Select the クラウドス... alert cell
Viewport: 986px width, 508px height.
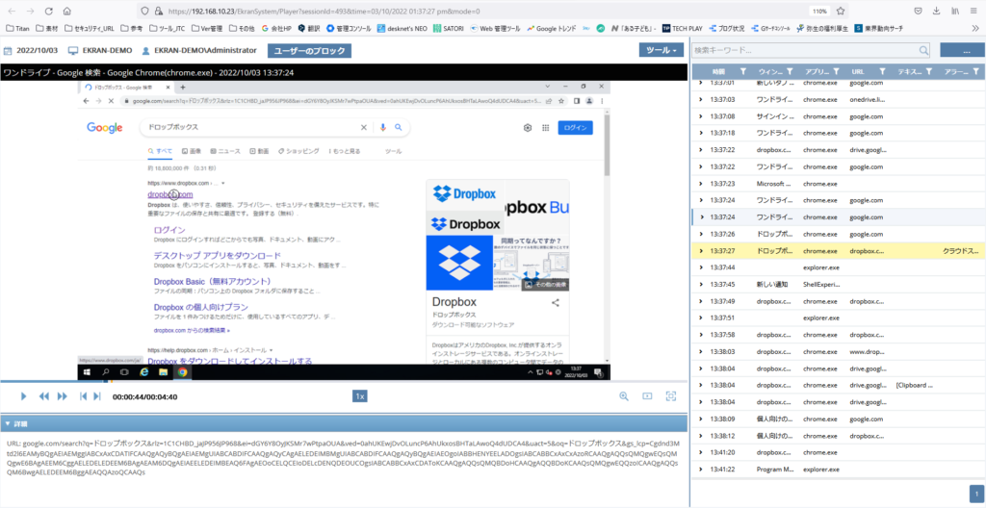[x=960, y=251]
